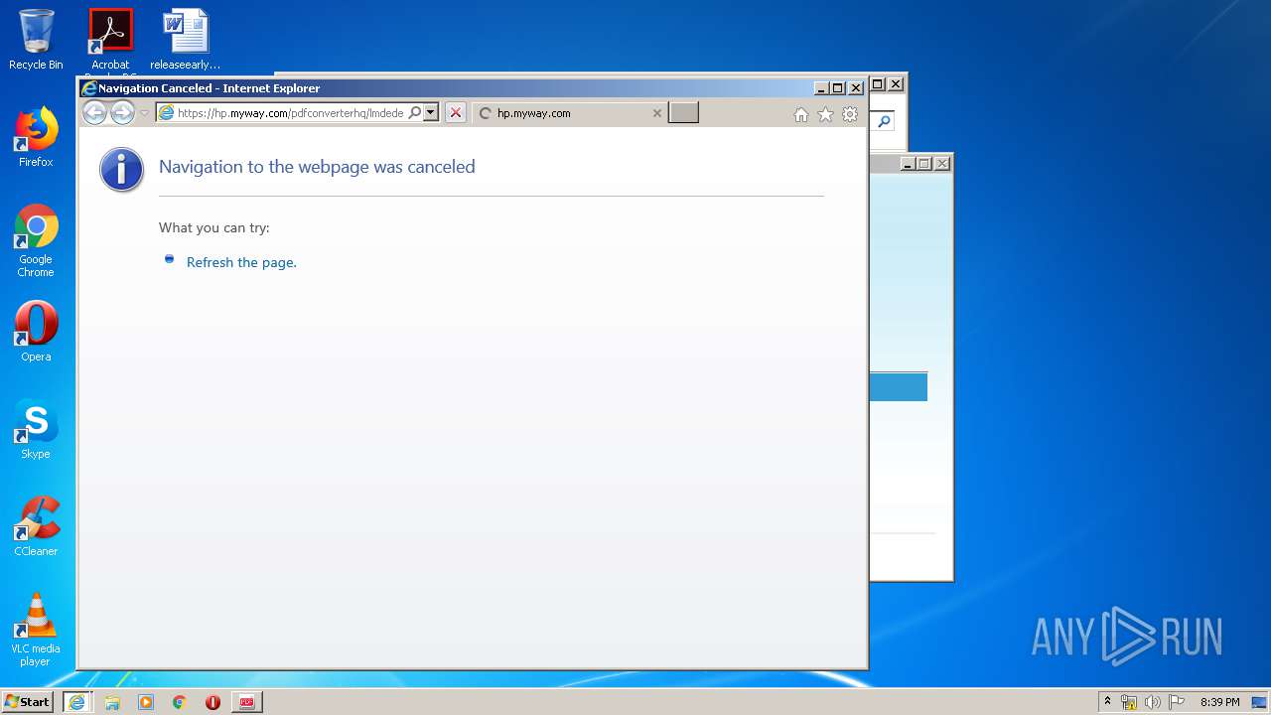
Task: Open Windows Media Player from taskbar
Action: [x=146, y=702]
